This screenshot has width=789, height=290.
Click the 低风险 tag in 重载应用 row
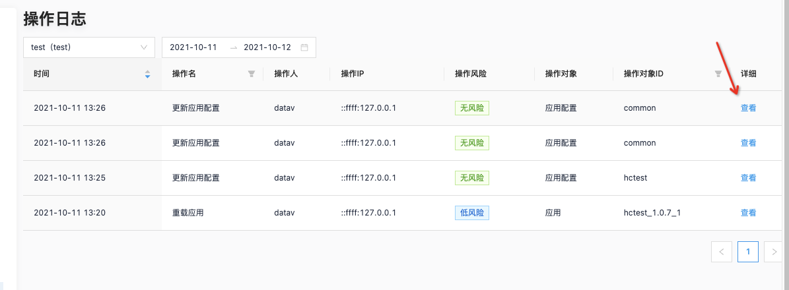(472, 213)
